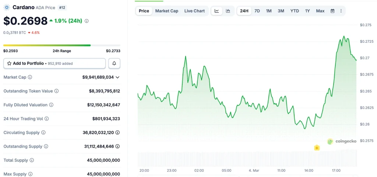Screen dimensions: 377x177
Task: Click the yellow marker icon on the chart
Action: [x=317, y=148]
